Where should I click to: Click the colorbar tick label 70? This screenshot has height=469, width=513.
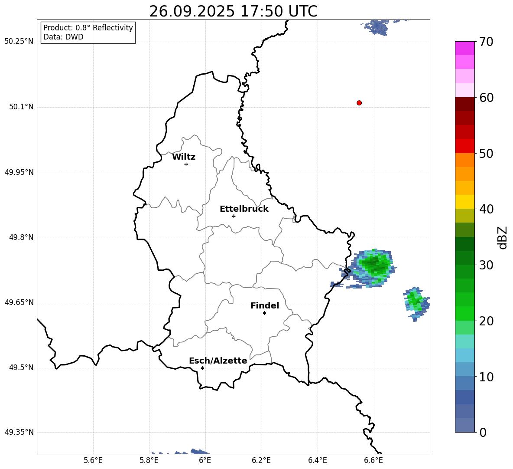pyautogui.click(x=486, y=42)
